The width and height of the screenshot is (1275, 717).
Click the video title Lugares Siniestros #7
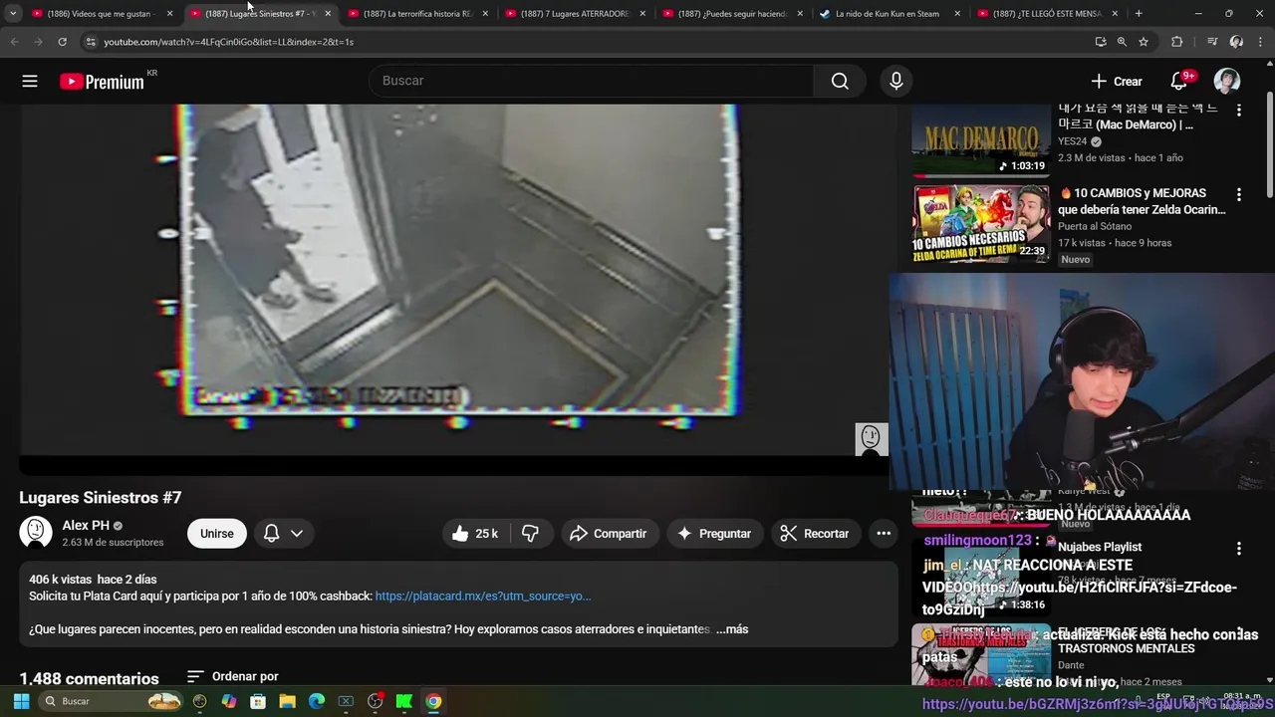101,498
